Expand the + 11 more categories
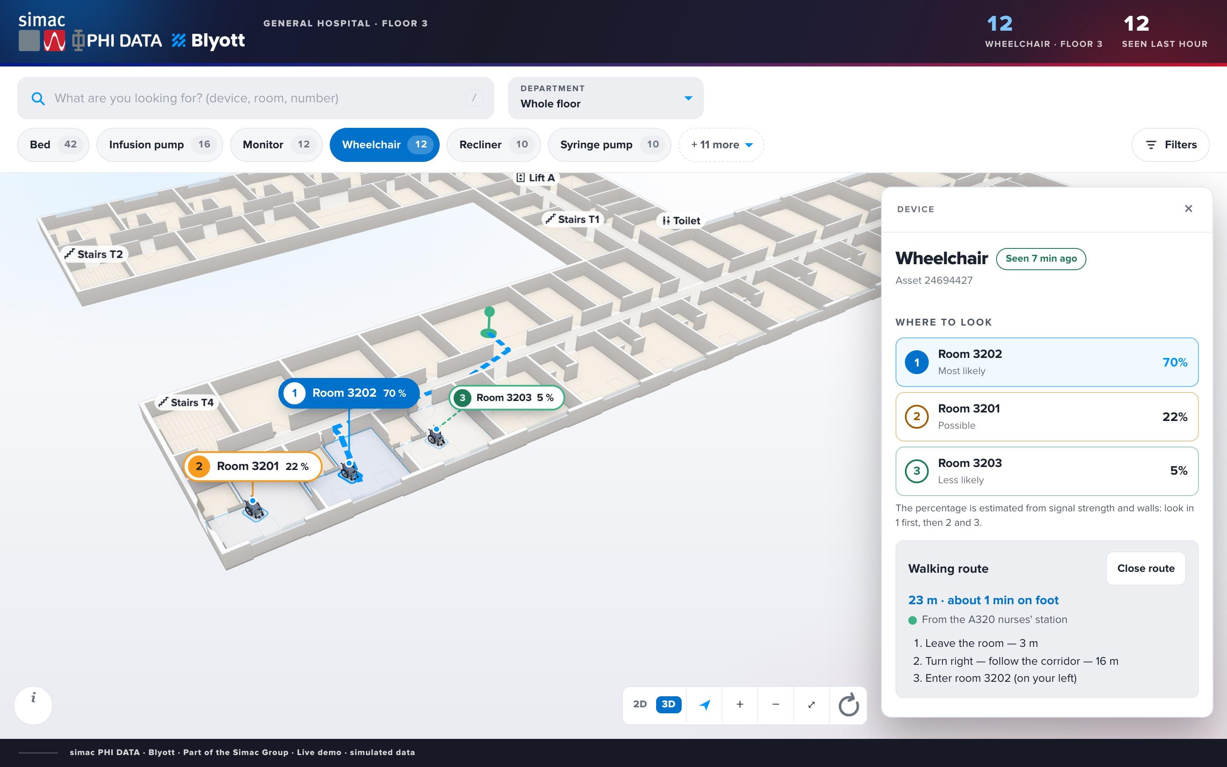Viewport: 1227px width, 767px height. point(721,144)
